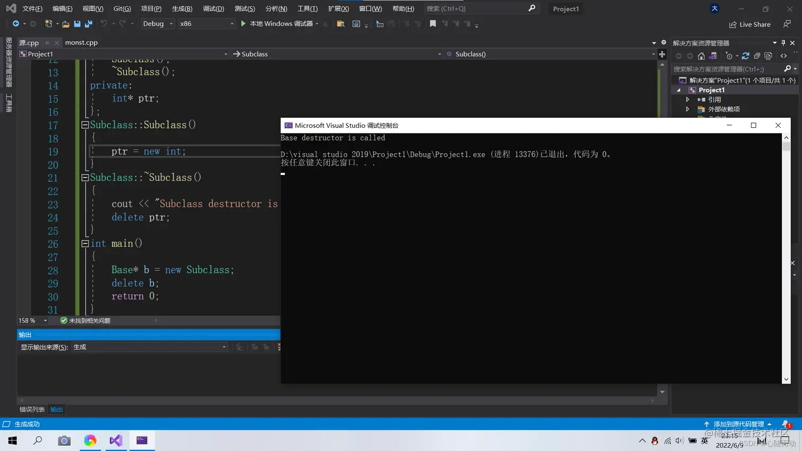802x451 pixels.
Task: Click Collapse All icon in Solution Explorer
Action: pos(757,56)
